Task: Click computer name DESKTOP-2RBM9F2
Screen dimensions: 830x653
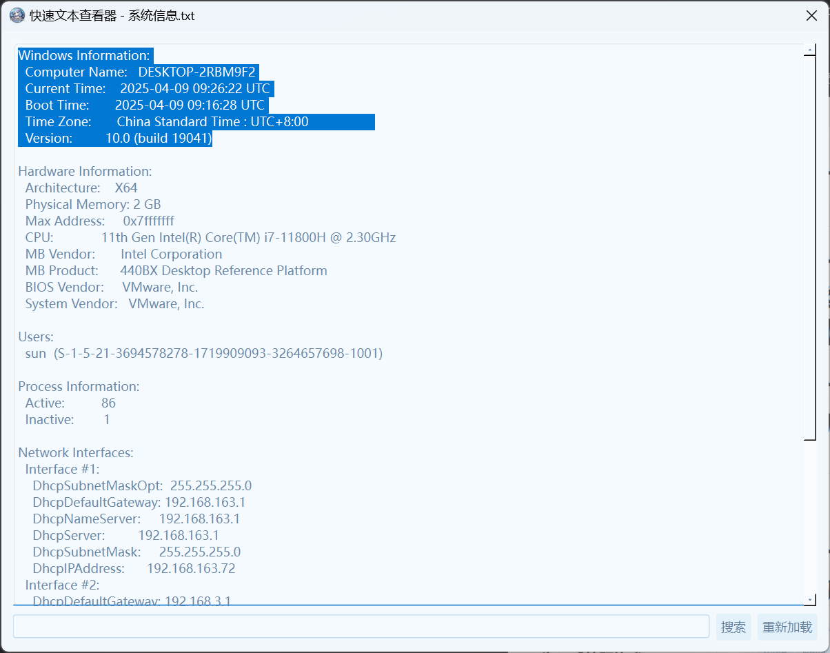Action: 197,72
